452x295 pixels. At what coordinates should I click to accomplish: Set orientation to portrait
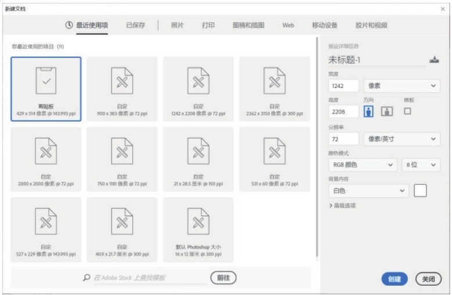click(368, 111)
